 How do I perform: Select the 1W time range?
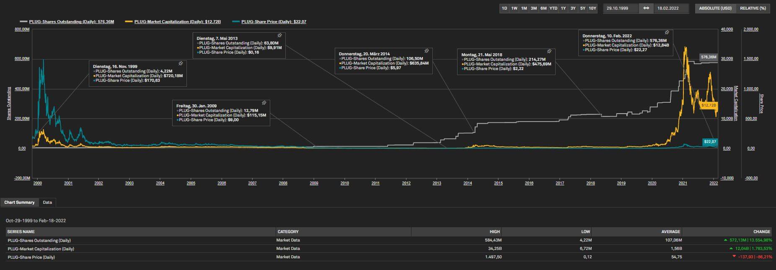click(x=514, y=8)
